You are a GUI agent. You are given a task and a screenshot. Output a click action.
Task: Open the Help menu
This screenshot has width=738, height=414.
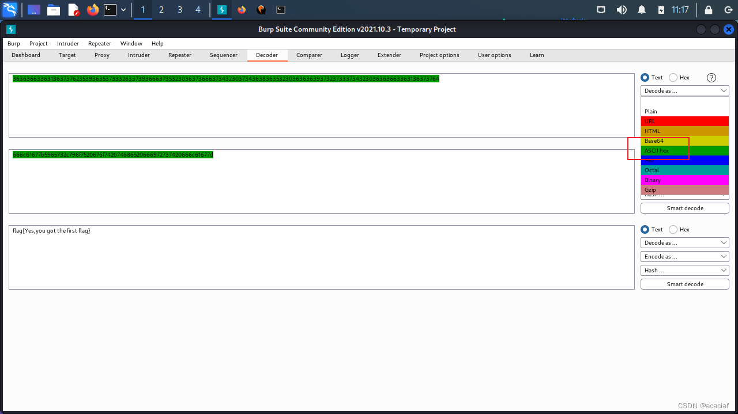click(157, 44)
